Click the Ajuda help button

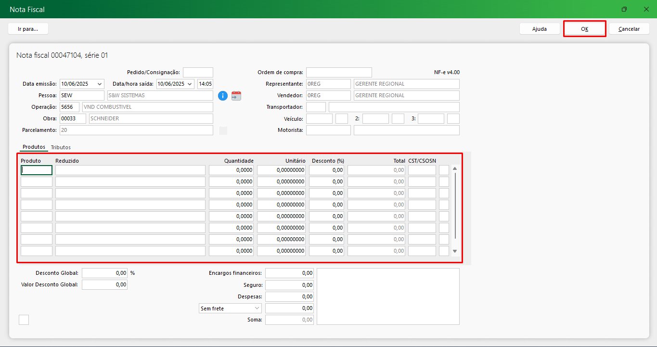[539, 29]
